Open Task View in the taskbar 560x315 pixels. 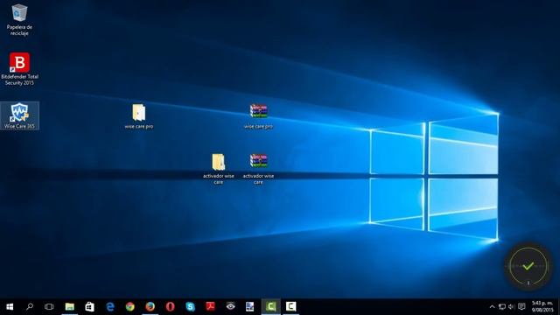pos(49,307)
